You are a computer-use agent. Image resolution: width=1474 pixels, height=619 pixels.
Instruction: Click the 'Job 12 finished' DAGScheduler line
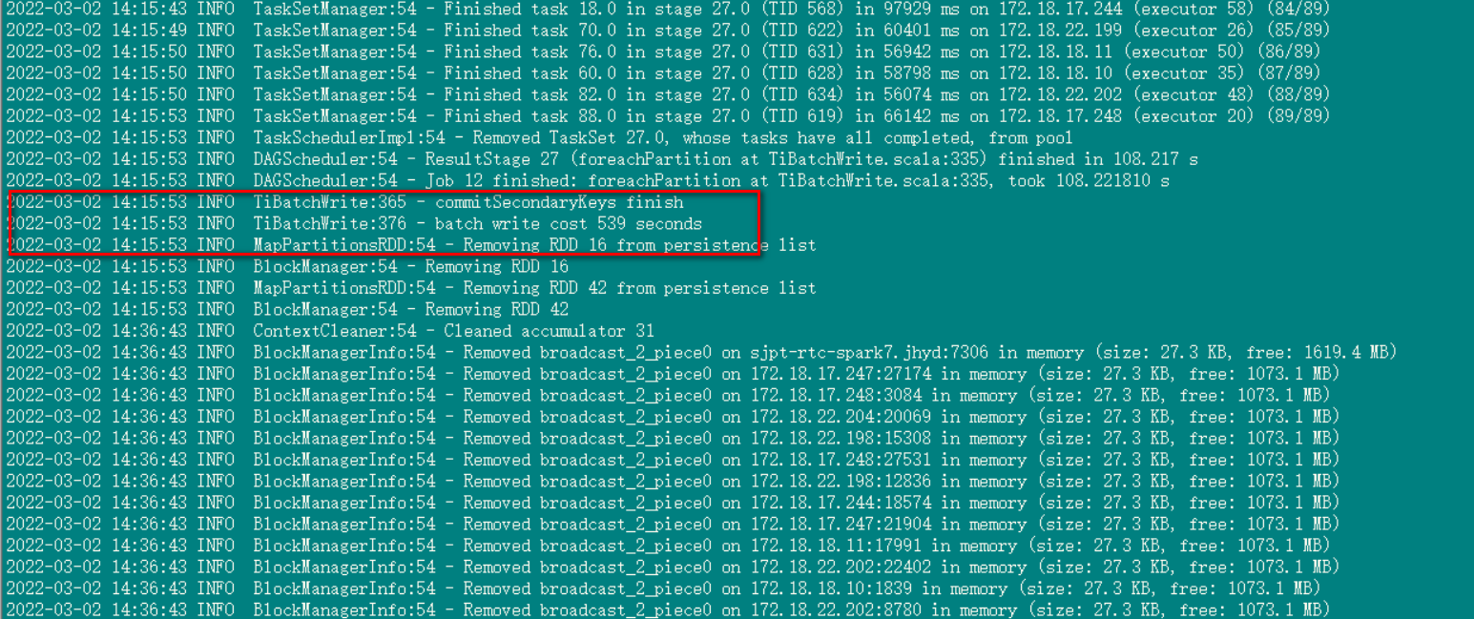(588, 181)
